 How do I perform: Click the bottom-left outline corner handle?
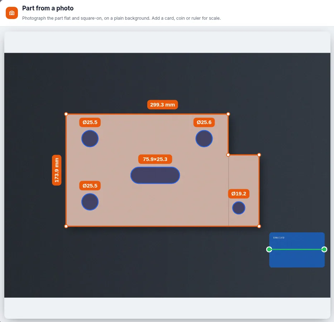click(66, 226)
